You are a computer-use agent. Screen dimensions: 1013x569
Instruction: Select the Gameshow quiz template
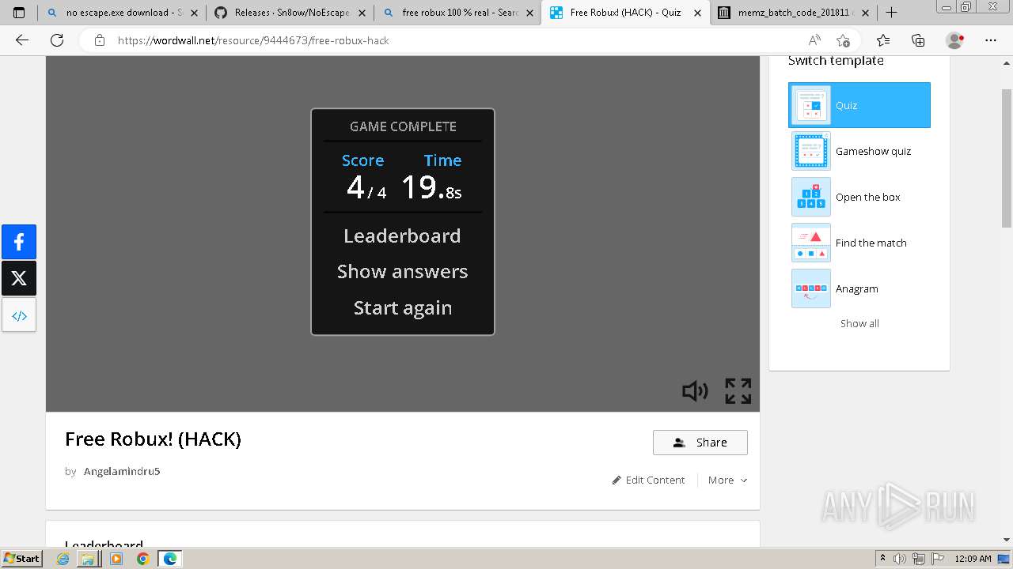coord(859,151)
